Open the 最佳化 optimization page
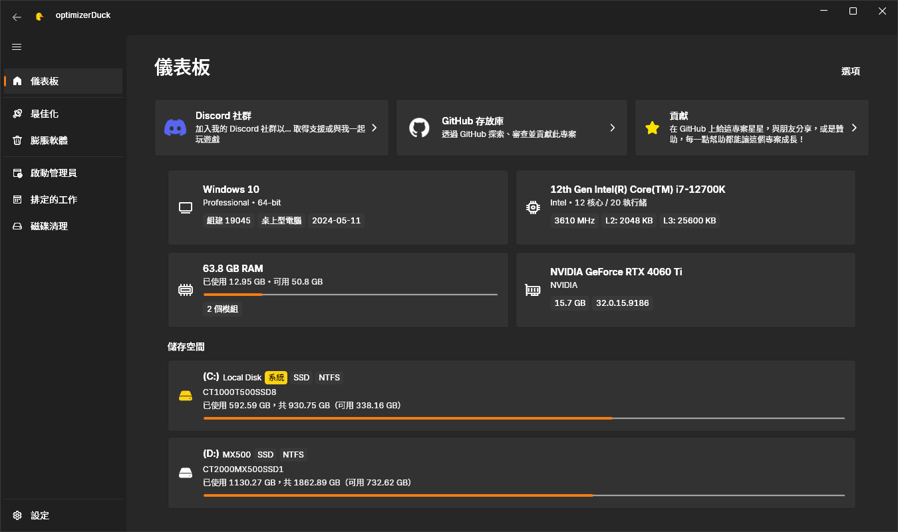Viewport: 898px width, 532px height. point(63,114)
